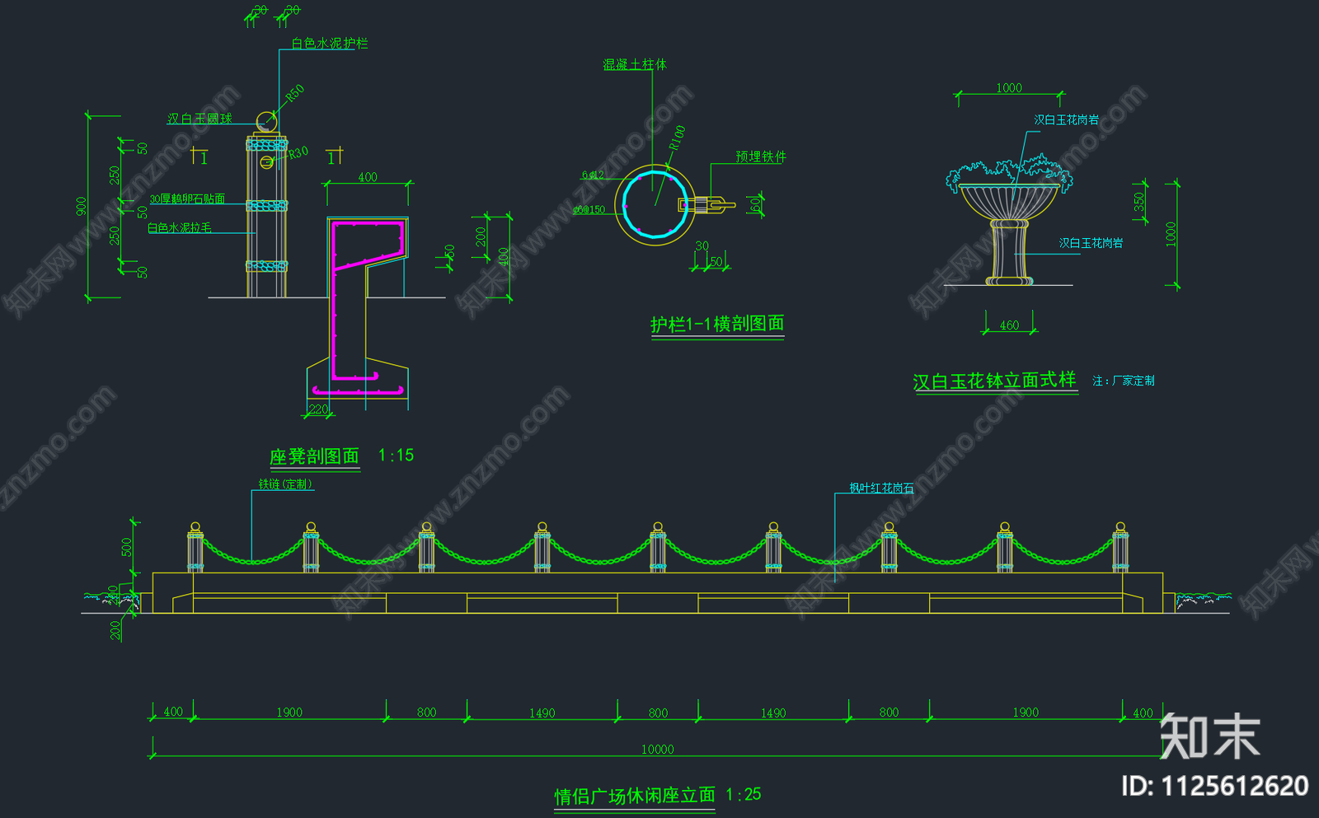This screenshot has height=818, width=1319.
Task: Click the '350' bowl height dimension
Action: [1139, 202]
